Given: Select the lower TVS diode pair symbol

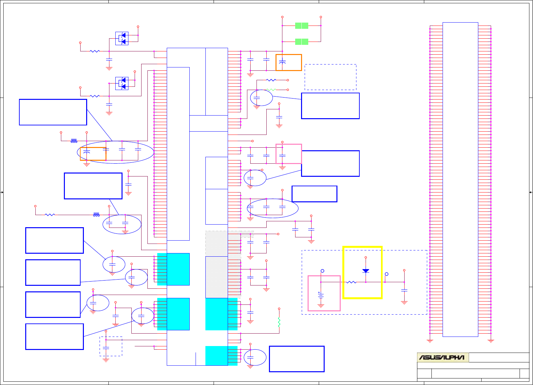Looking at the screenshot, I should pyautogui.click(x=122, y=83).
